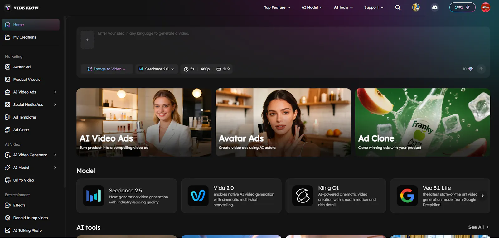Viewport: 499px width, 238px height.
Task: Click the Veo 3.1 Lite card title
Action: [x=437, y=188]
